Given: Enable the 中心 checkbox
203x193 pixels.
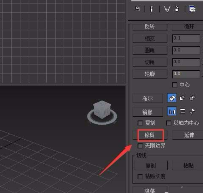Looking at the screenshot, I should pos(174,85).
